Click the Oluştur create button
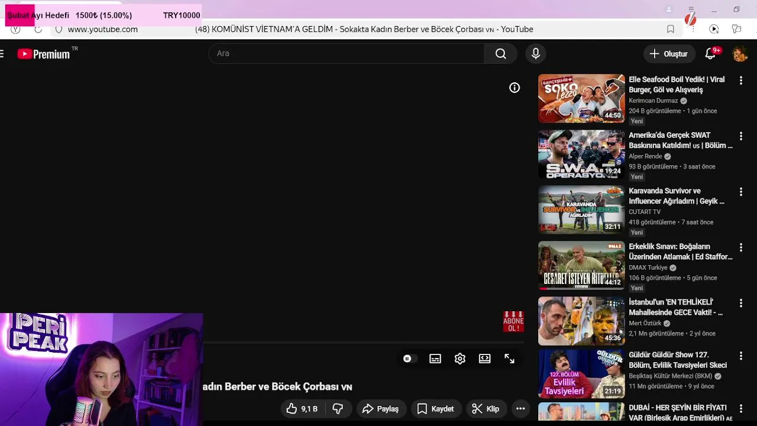Screen dimensions: 757x426 [x=669, y=54]
